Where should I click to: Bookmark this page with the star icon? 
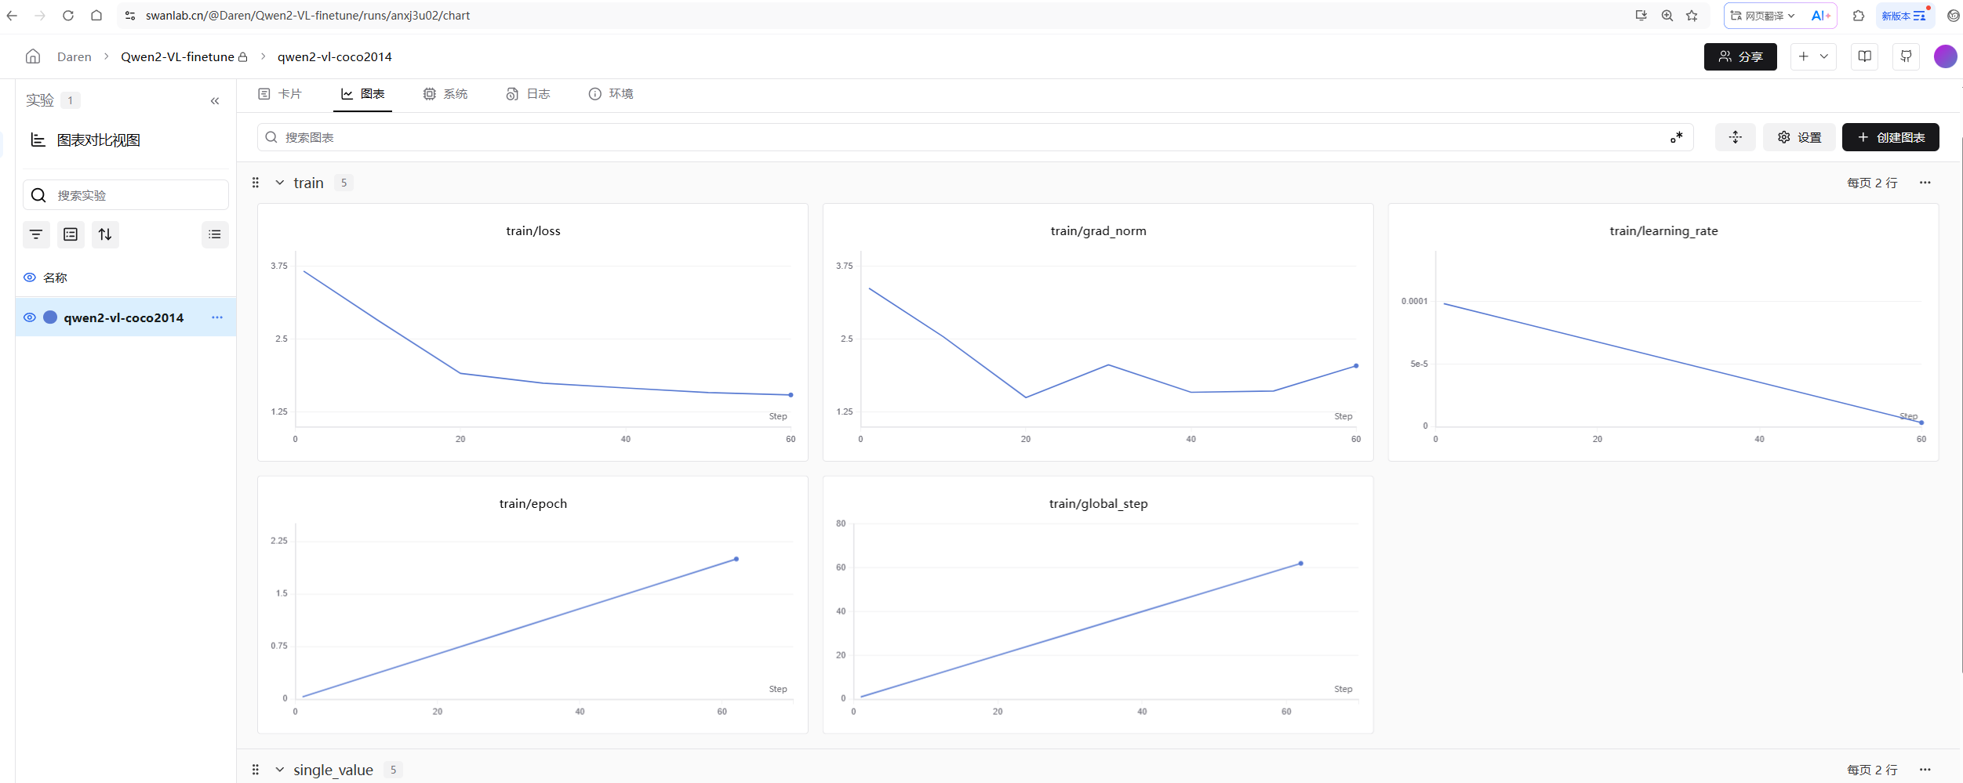point(1692,16)
